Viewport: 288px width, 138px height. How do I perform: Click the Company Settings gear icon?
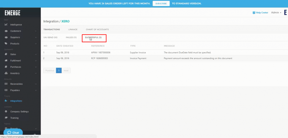click(x=6, y=111)
